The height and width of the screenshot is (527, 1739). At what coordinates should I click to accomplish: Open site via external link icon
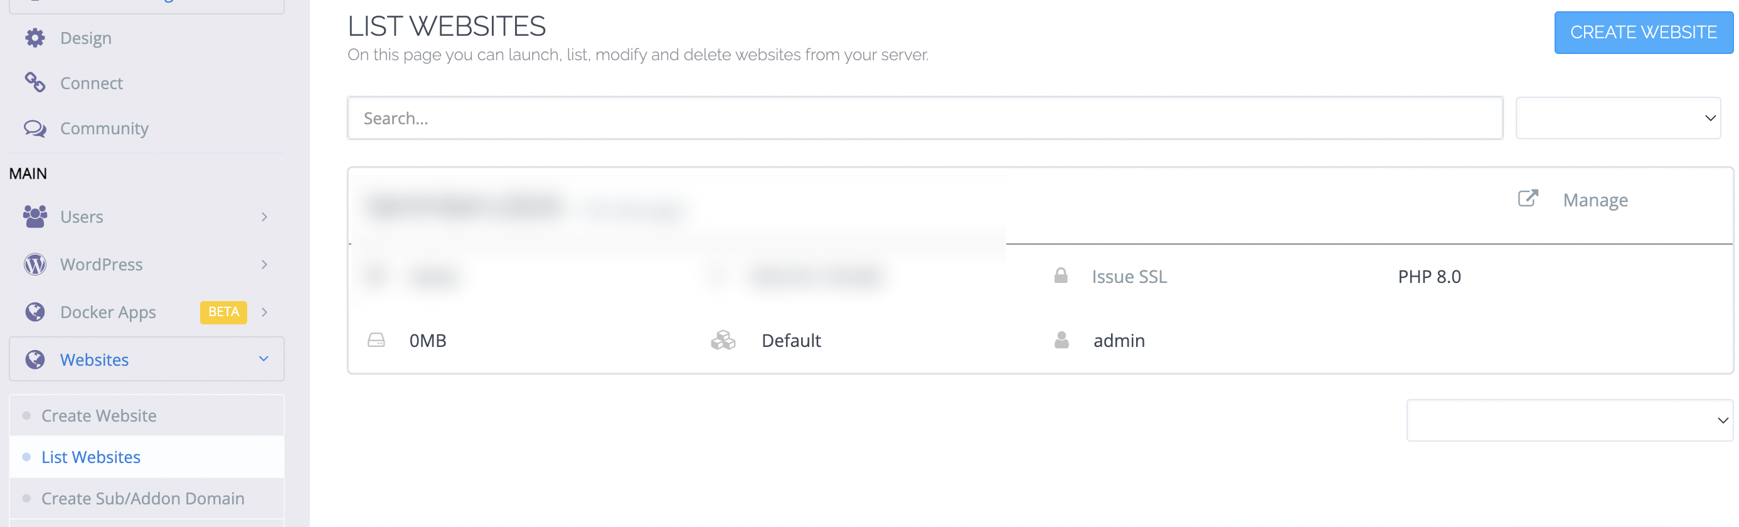point(1528,198)
